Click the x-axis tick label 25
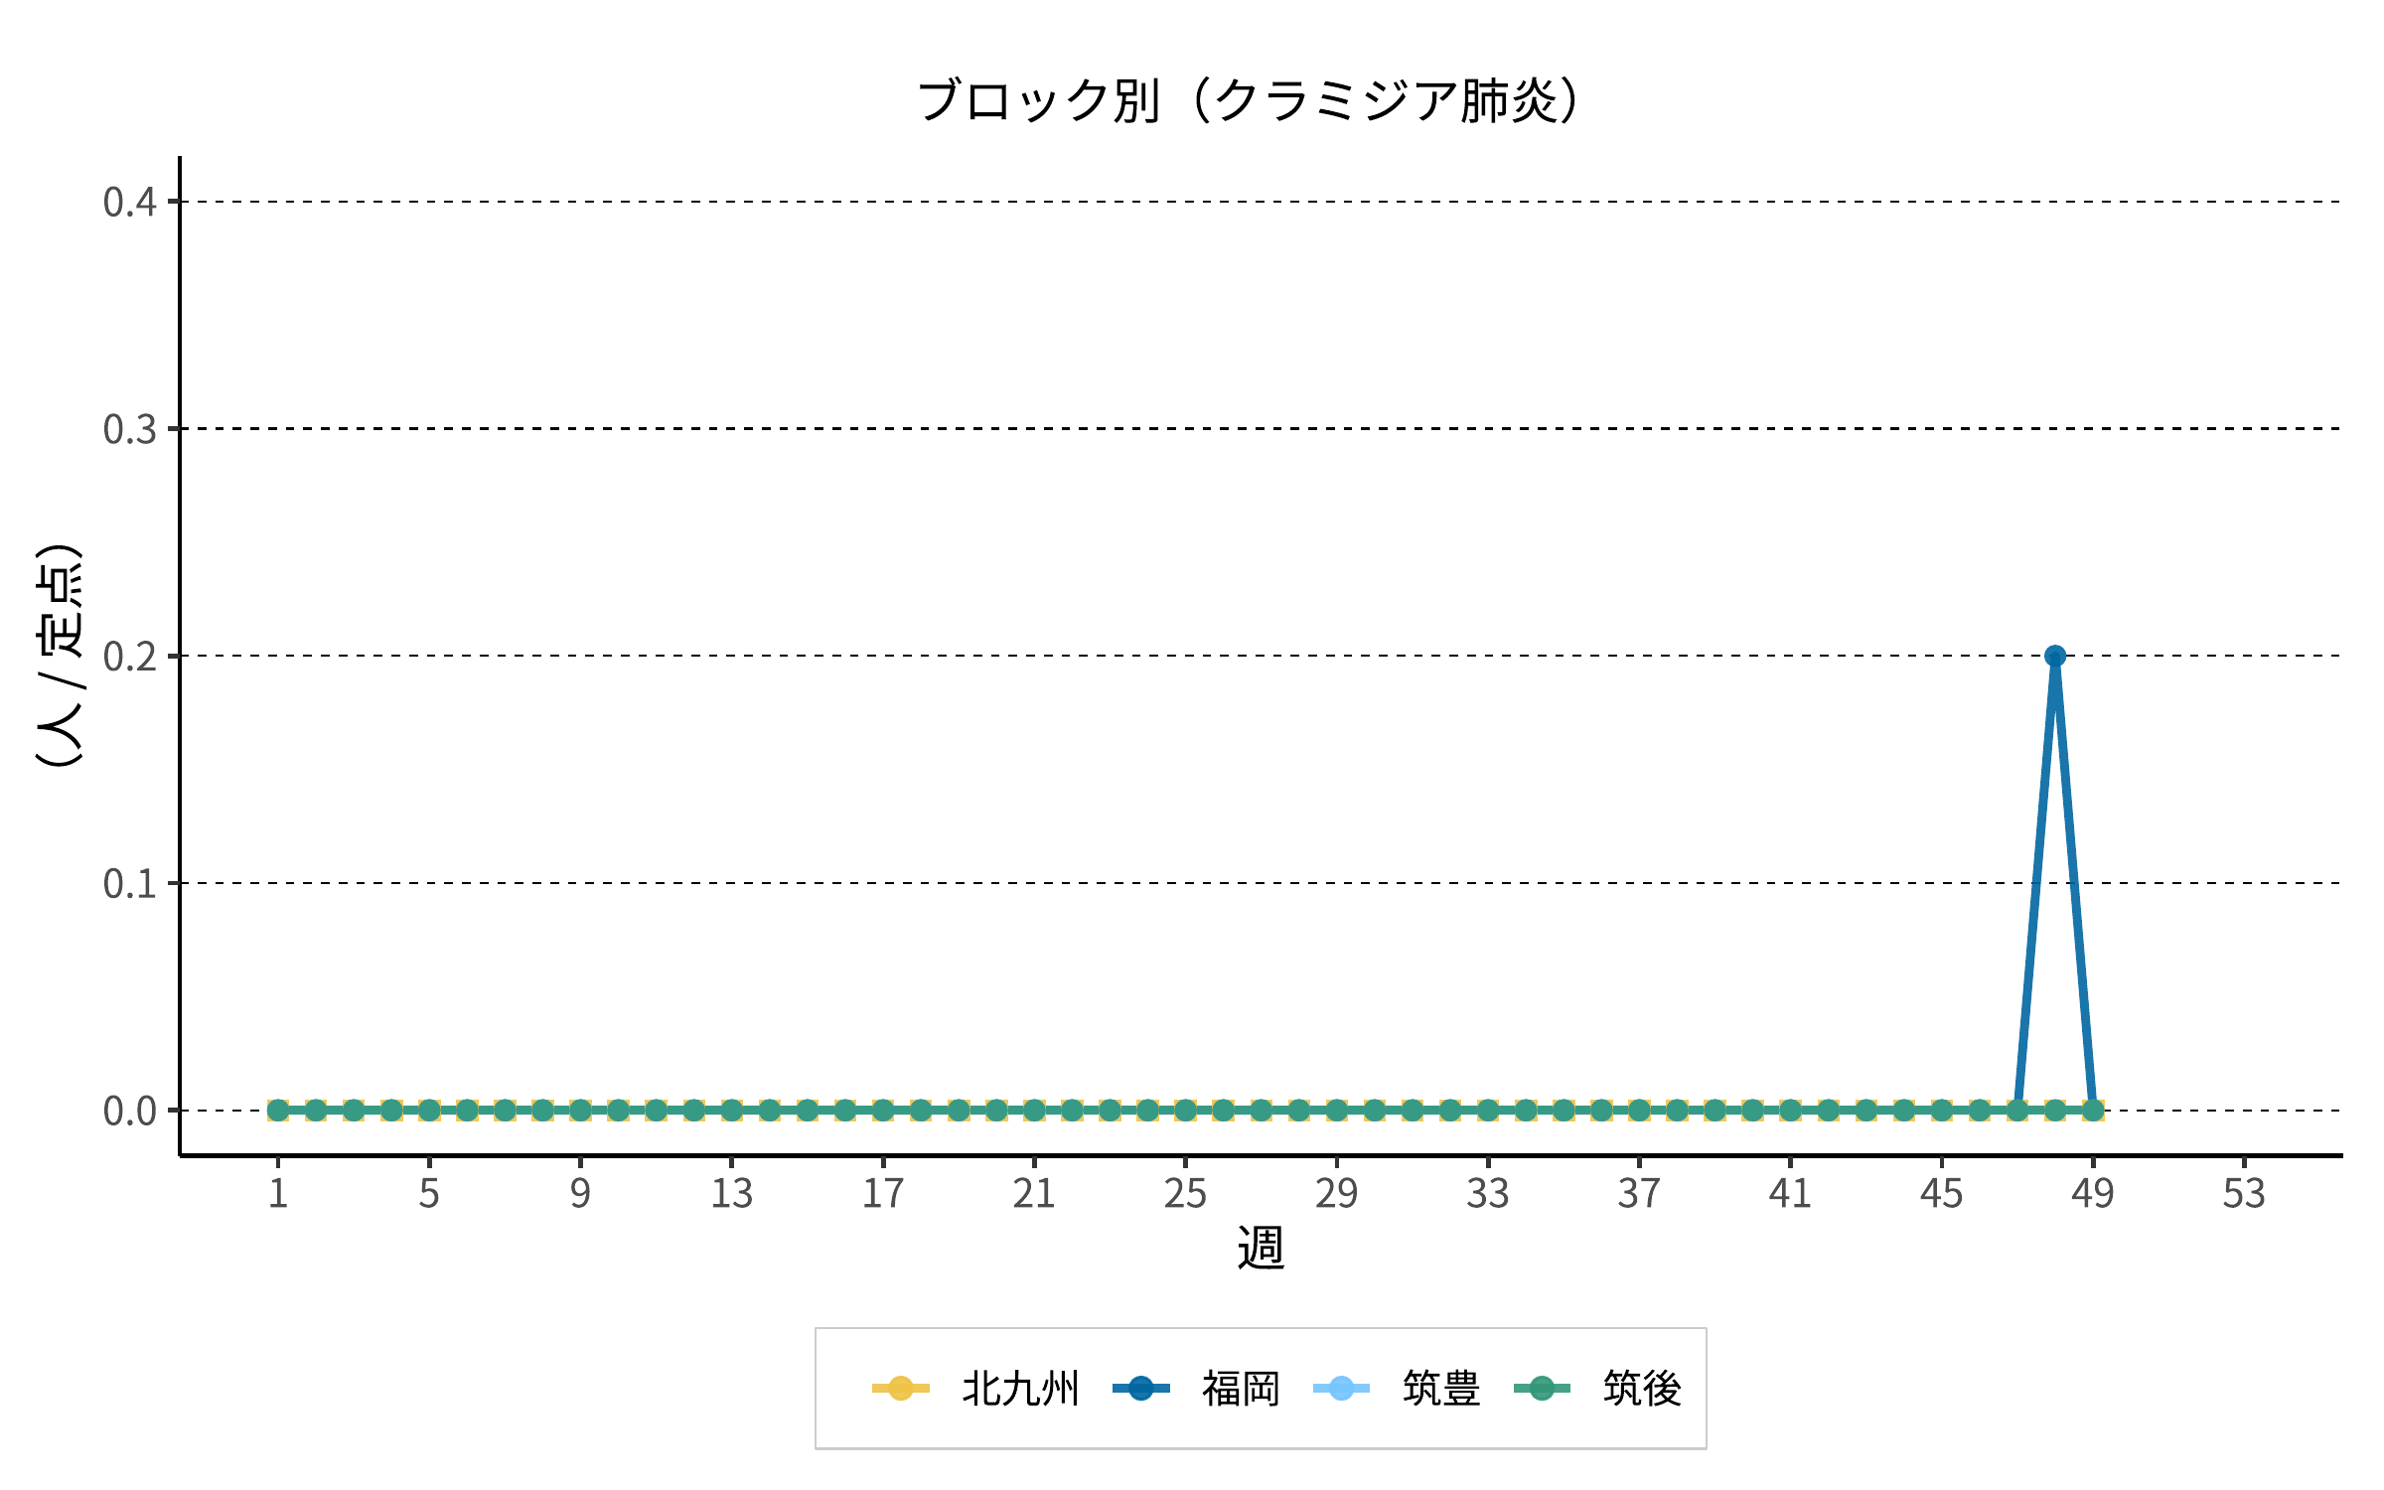Viewport: 2384px width, 1490px height. pos(1185,1194)
